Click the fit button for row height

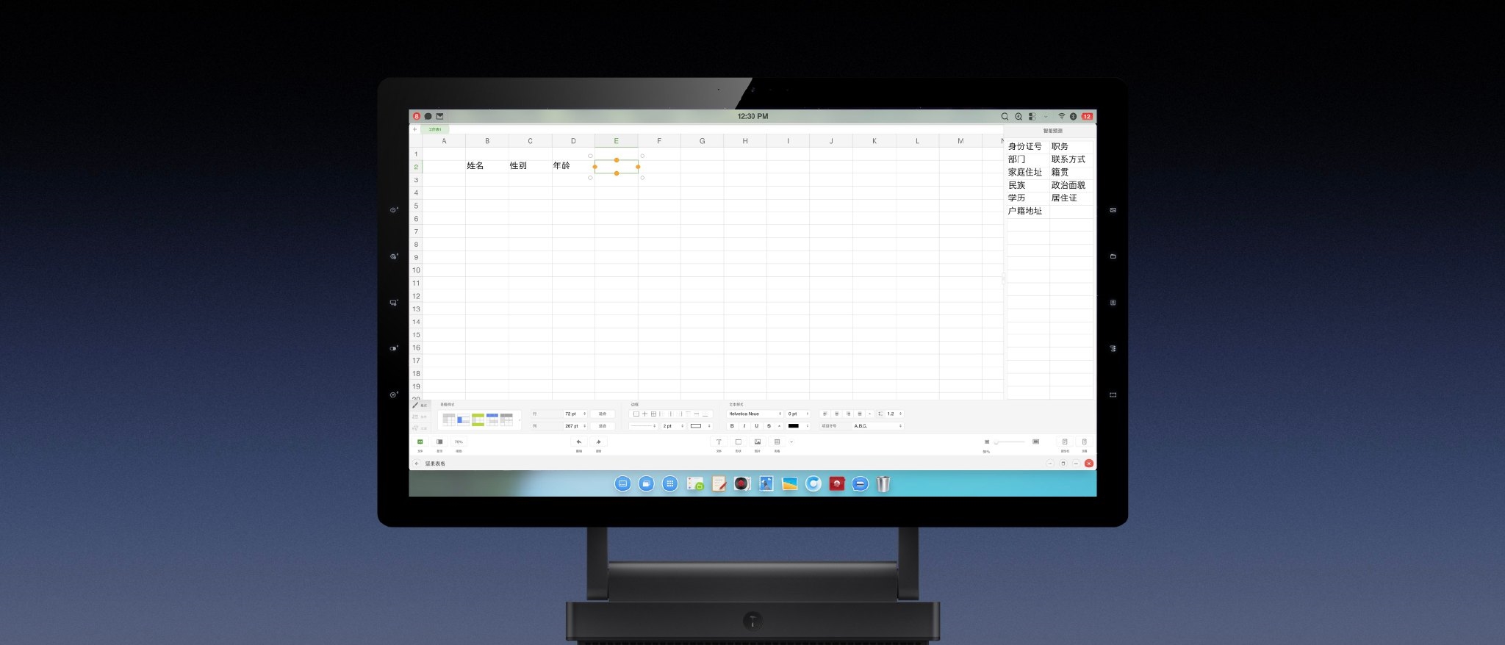pos(603,414)
